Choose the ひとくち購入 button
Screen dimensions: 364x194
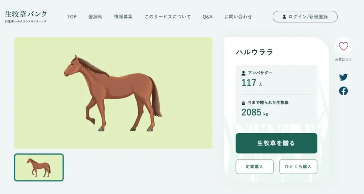[298, 167]
